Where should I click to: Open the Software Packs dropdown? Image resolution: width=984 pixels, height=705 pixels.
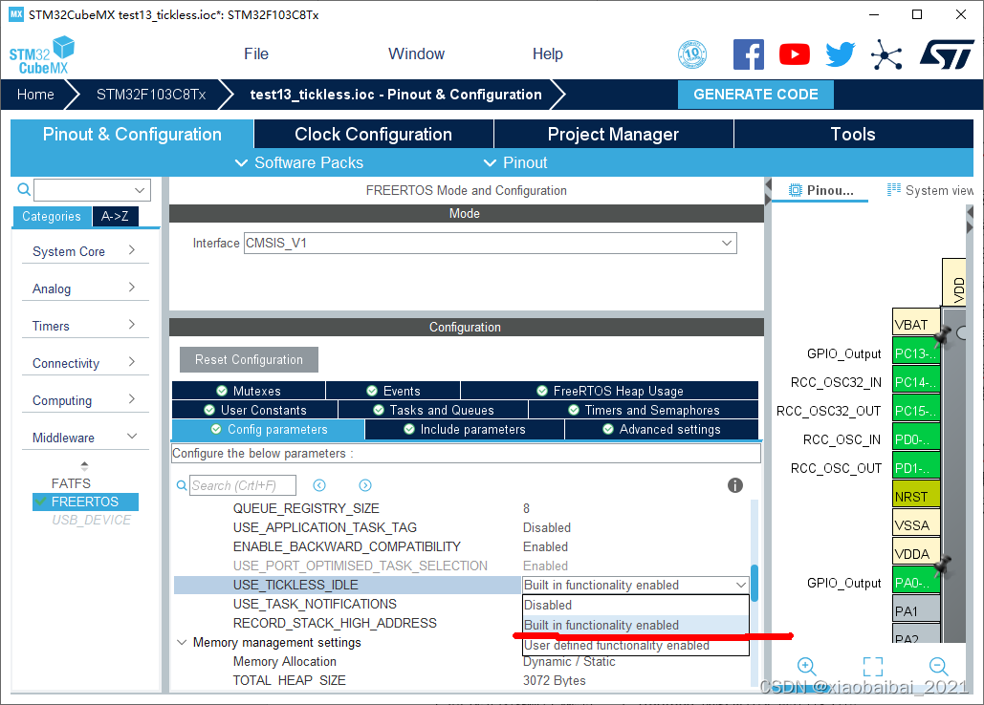[298, 163]
